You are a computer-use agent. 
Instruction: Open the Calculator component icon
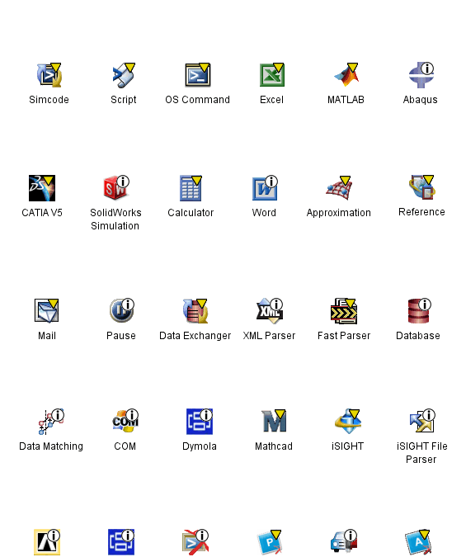[191, 188]
